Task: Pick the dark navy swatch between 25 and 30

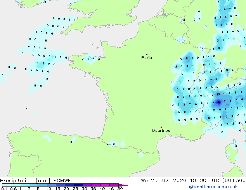Action: click(78, 185)
